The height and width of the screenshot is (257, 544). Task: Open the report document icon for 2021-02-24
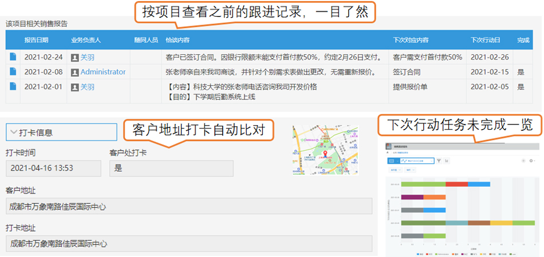pos(13,57)
